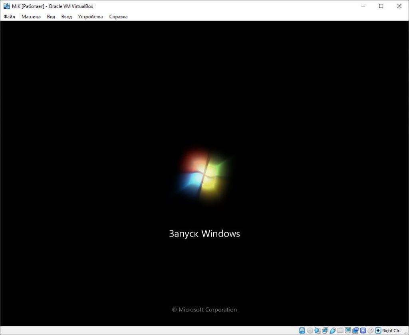Click the display settings status icon
Image resolution: width=409 pixels, height=335 pixels.
(x=348, y=330)
